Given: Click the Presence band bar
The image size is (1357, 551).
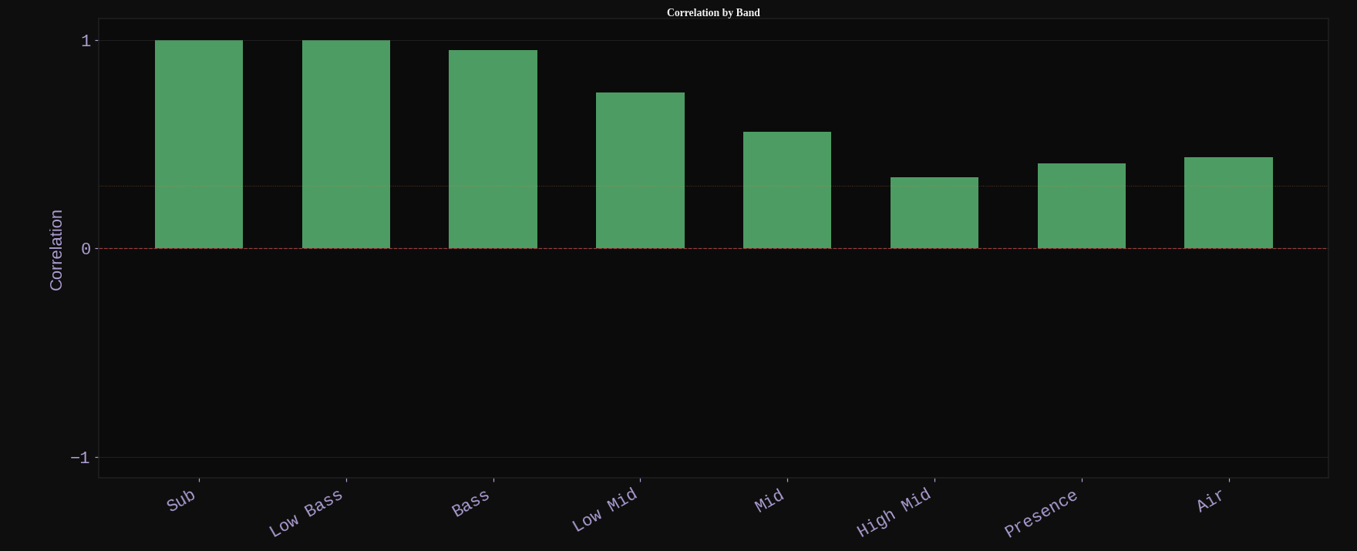Looking at the screenshot, I should [x=1082, y=206].
